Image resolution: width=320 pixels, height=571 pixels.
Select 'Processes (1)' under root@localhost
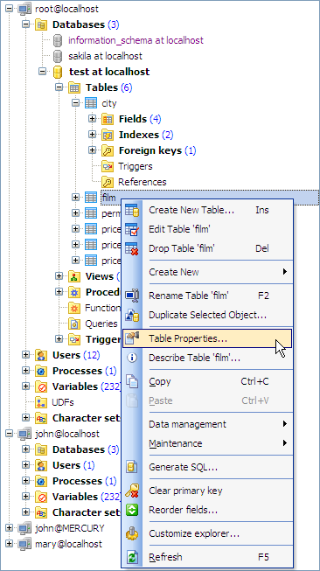85,371
